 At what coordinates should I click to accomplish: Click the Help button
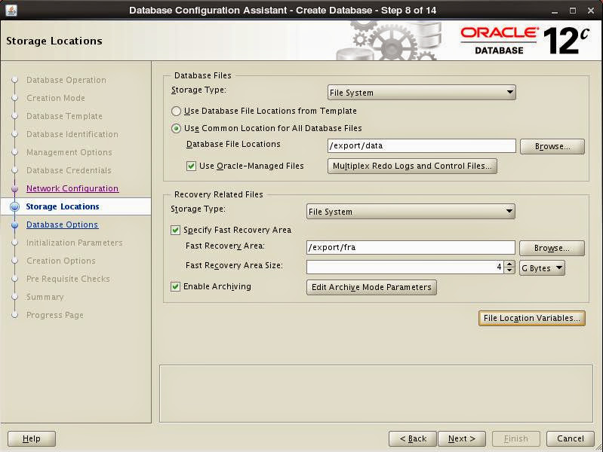pyautogui.click(x=32, y=438)
